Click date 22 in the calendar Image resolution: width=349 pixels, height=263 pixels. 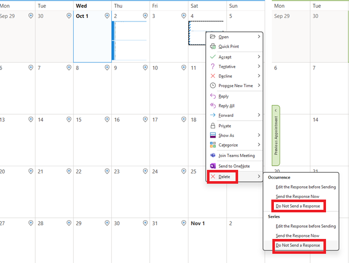(79, 171)
